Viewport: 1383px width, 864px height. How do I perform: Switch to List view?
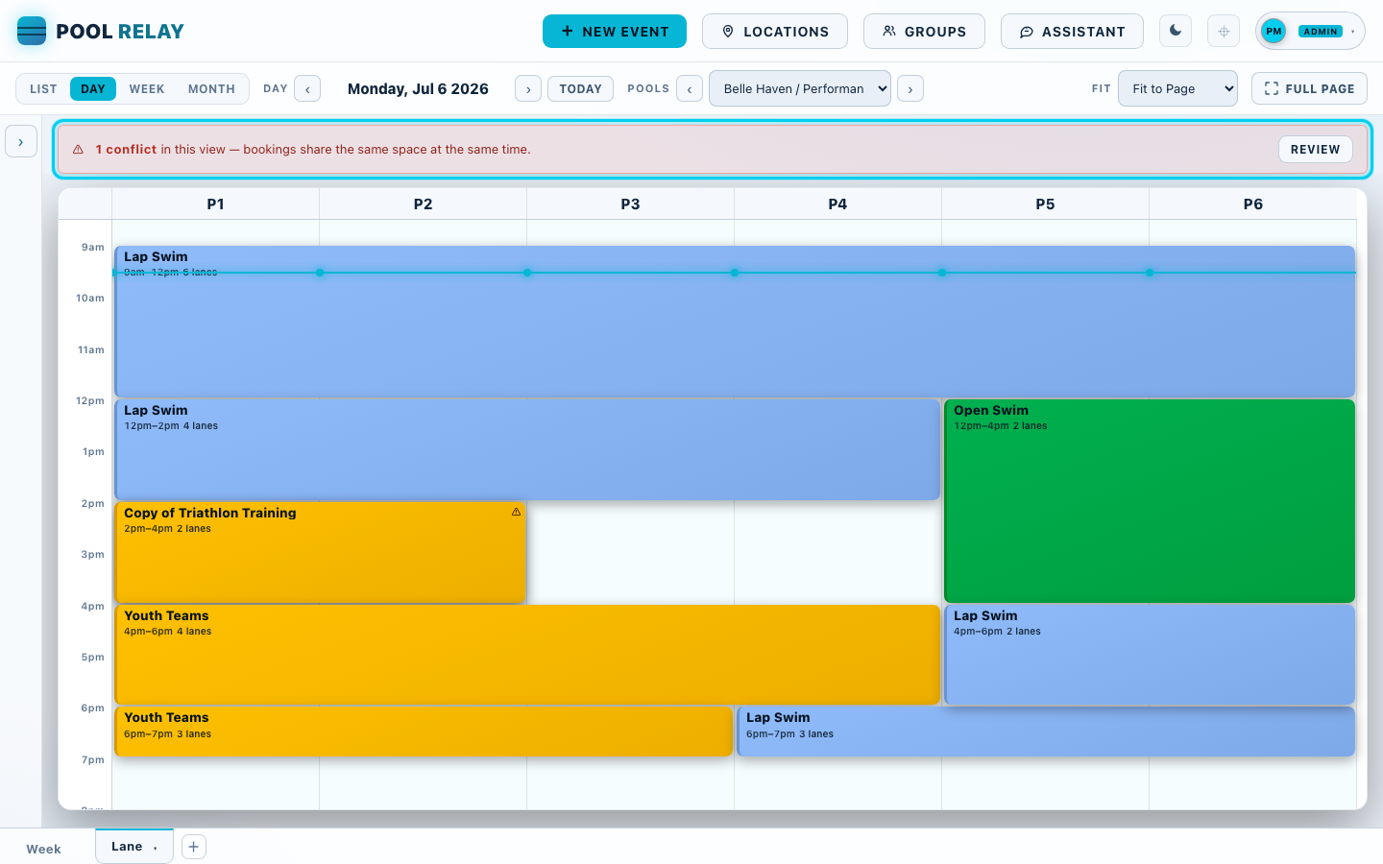[43, 88]
